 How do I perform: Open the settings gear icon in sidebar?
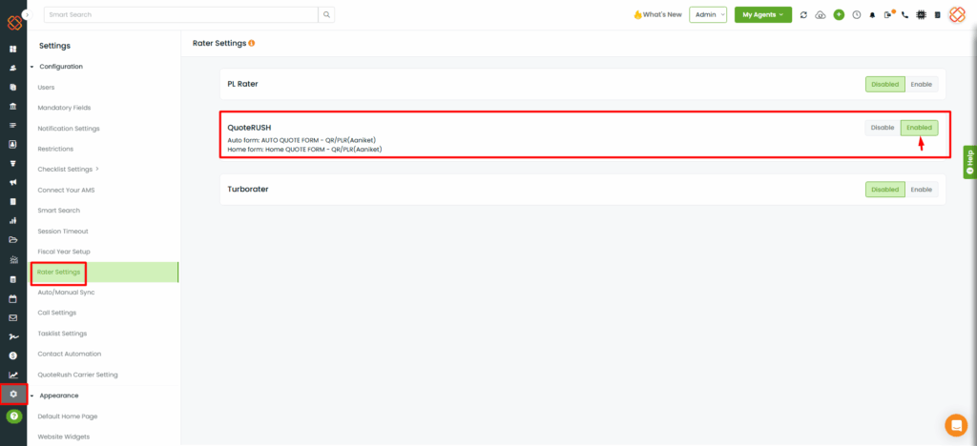pos(13,395)
